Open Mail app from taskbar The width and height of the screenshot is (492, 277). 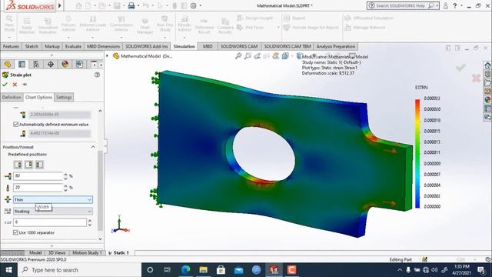point(238,270)
